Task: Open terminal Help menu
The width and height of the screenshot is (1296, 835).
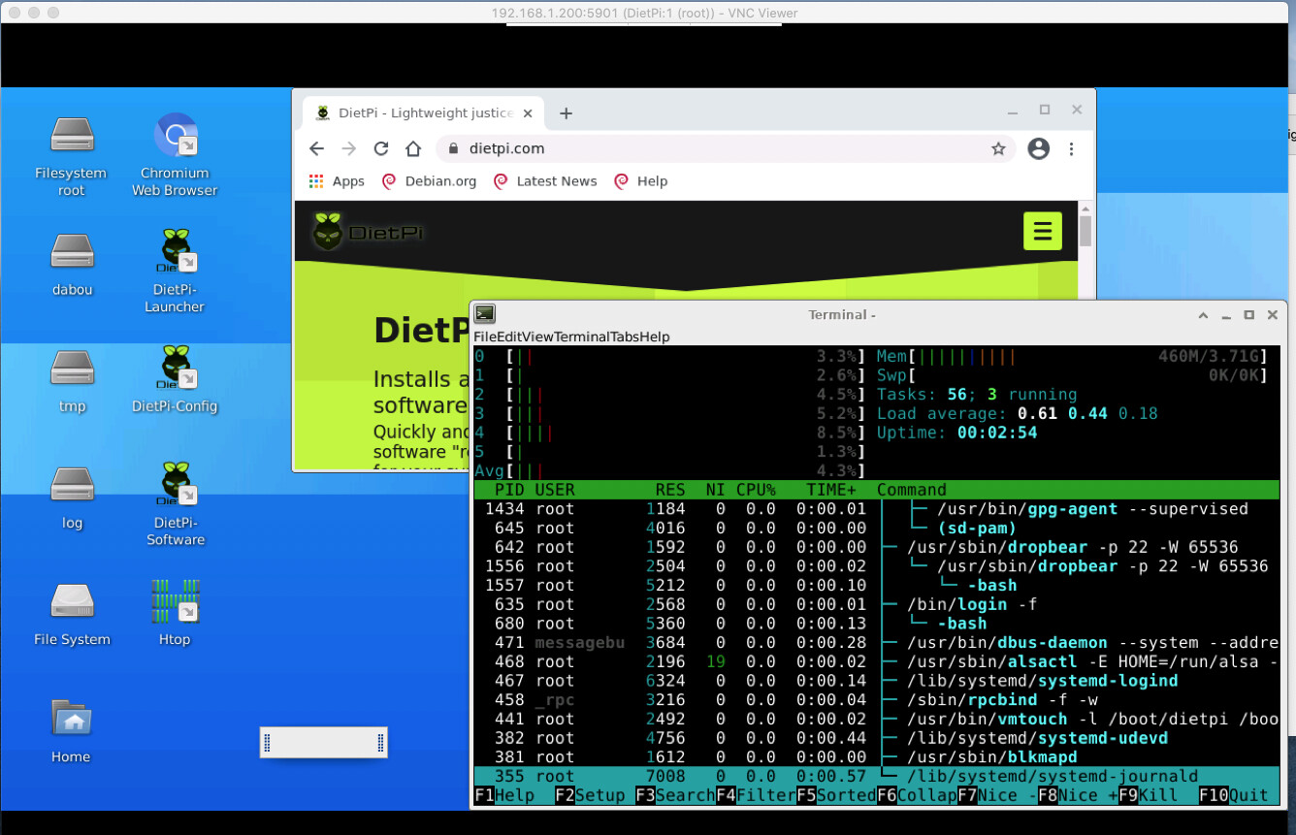Action: 654,337
